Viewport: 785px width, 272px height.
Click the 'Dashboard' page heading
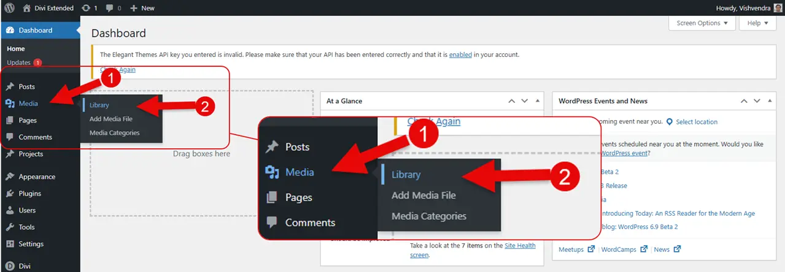point(118,33)
